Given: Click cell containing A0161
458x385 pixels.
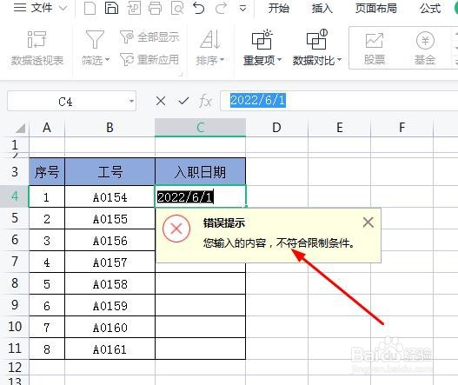Looking at the screenshot, I should coord(110,348).
